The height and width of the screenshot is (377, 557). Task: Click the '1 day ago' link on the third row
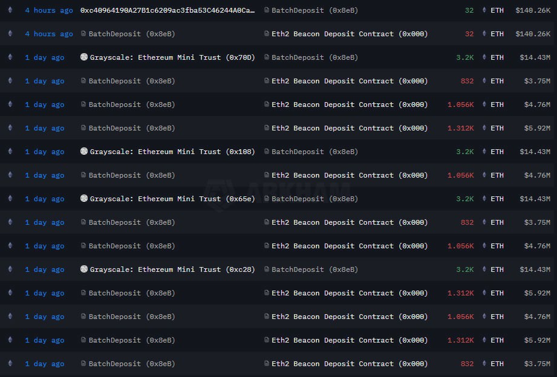click(x=44, y=57)
